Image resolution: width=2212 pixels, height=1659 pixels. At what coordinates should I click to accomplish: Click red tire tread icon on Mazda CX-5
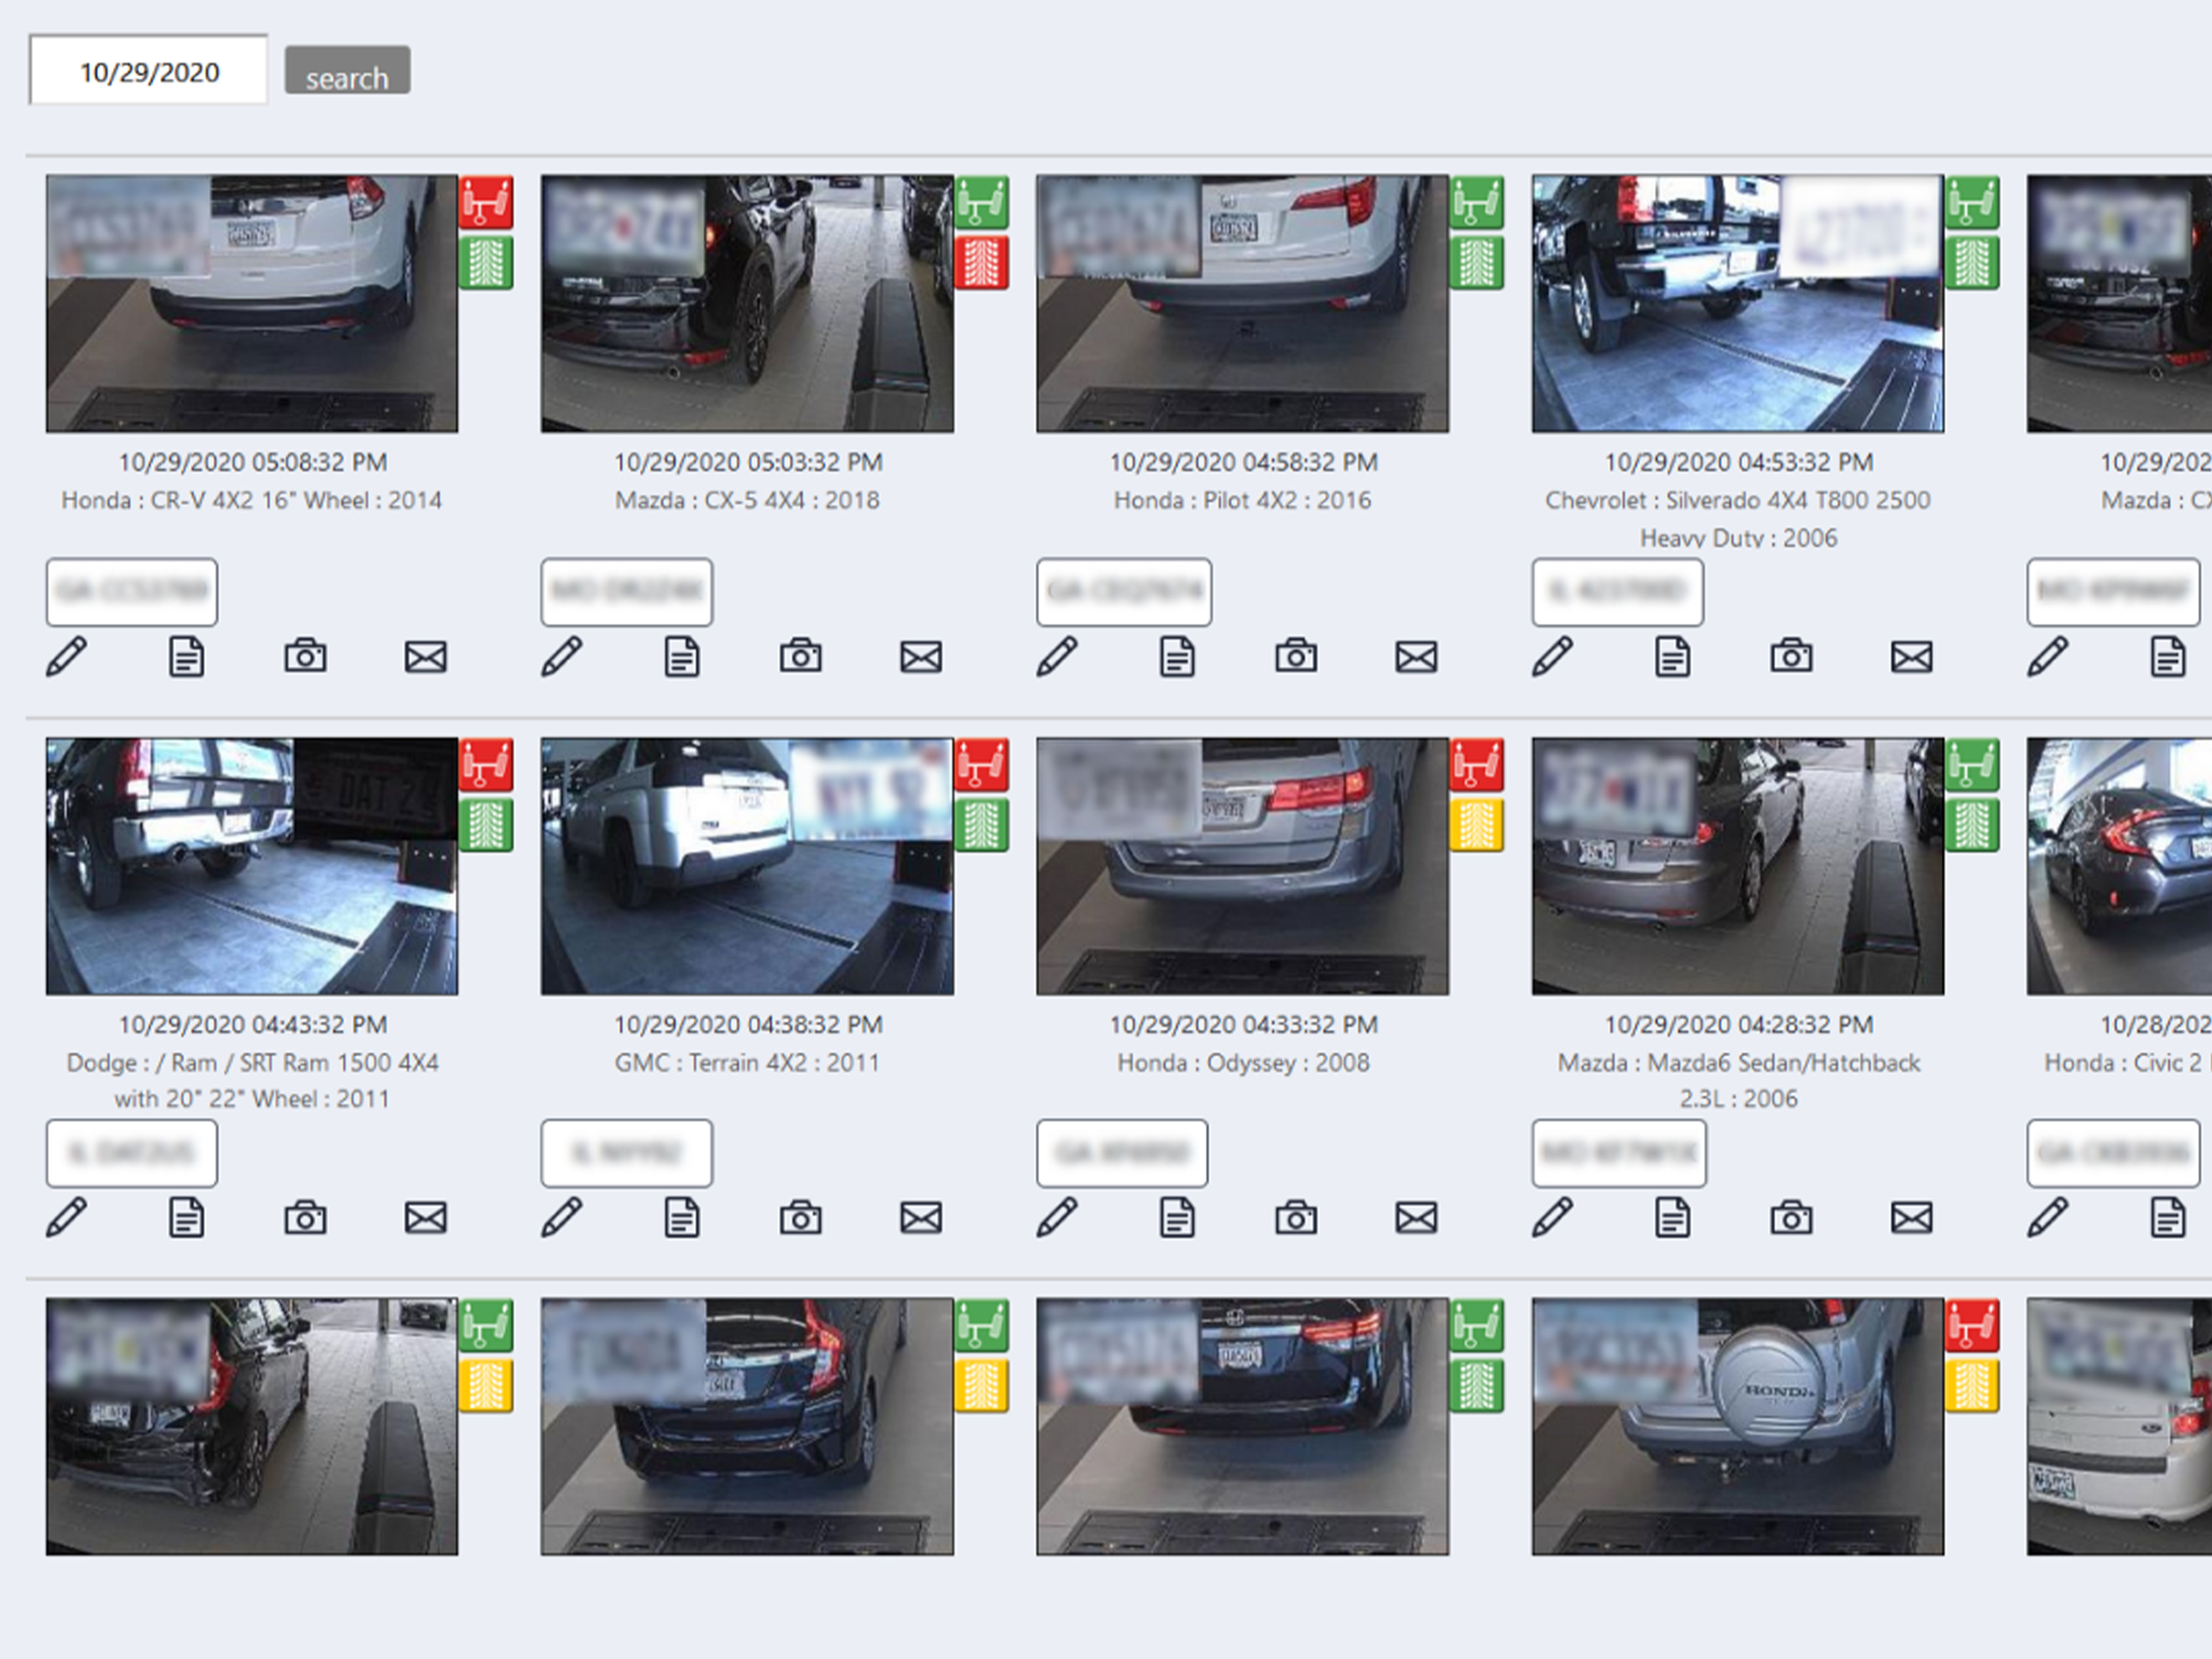click(981, 262)
